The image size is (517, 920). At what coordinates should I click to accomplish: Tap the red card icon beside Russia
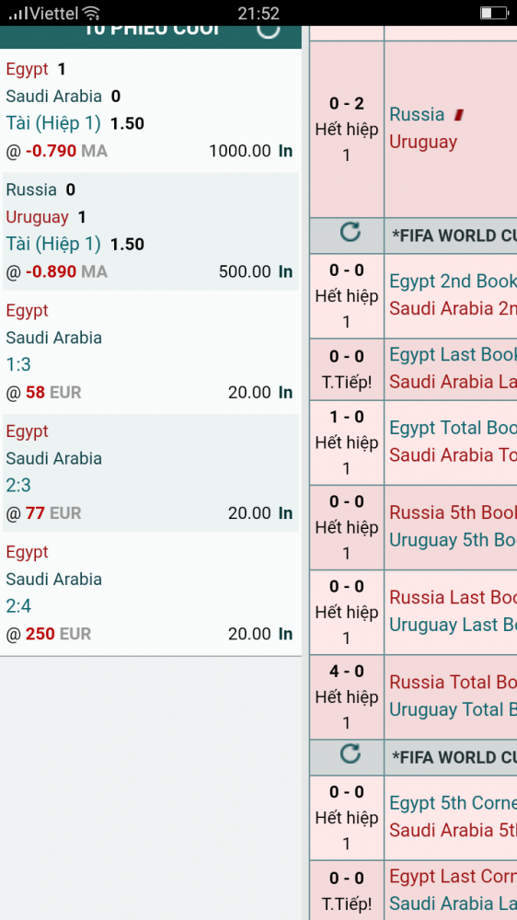click(x=459, y=115)
